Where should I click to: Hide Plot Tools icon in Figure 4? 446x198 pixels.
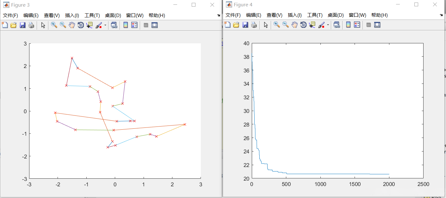(369, 25)
